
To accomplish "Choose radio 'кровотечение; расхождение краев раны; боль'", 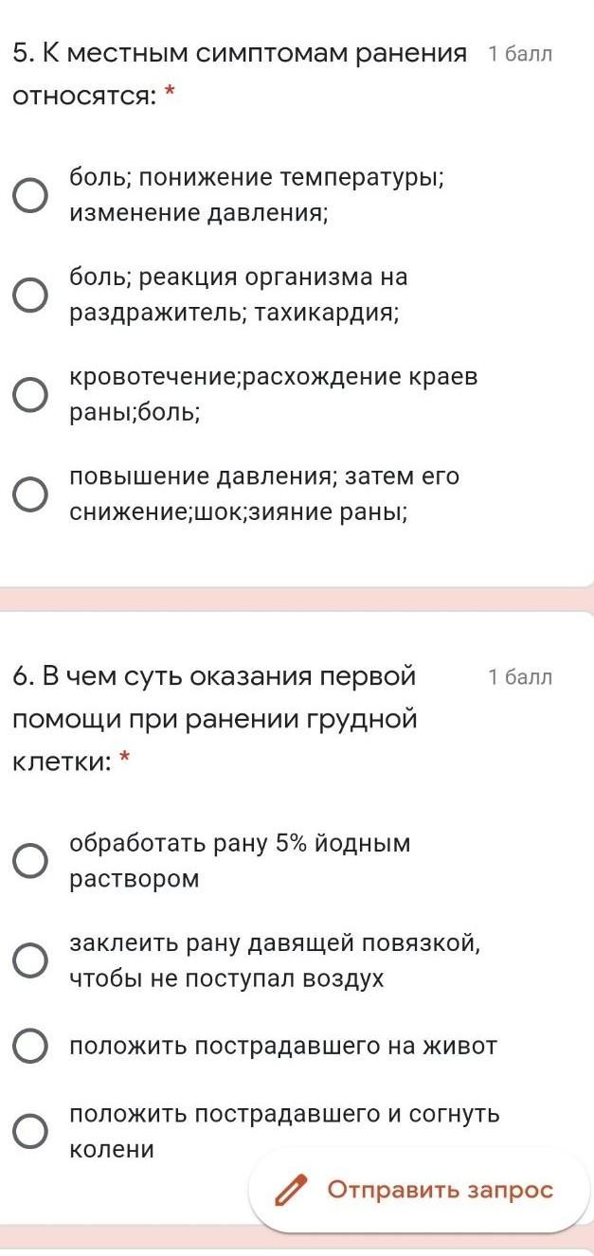I will pyautogui.click(x=30, y=395).
